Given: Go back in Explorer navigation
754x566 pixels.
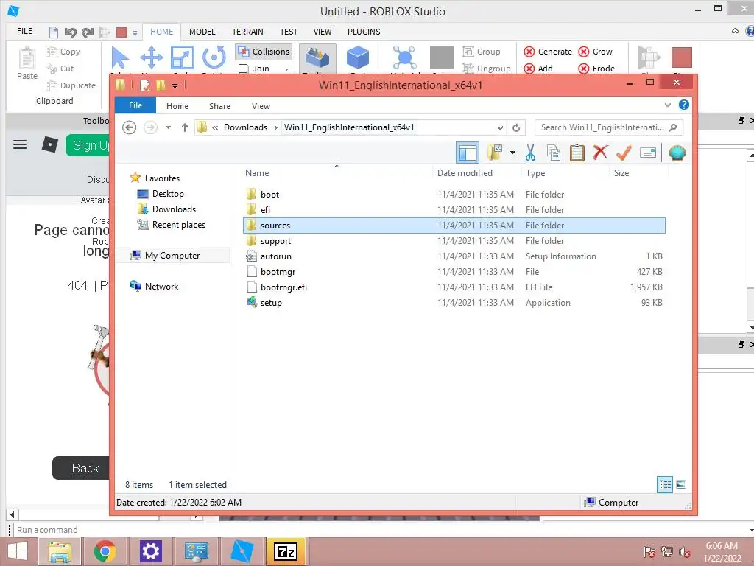Looking at the screenshot, I should (x=129, y=127).
